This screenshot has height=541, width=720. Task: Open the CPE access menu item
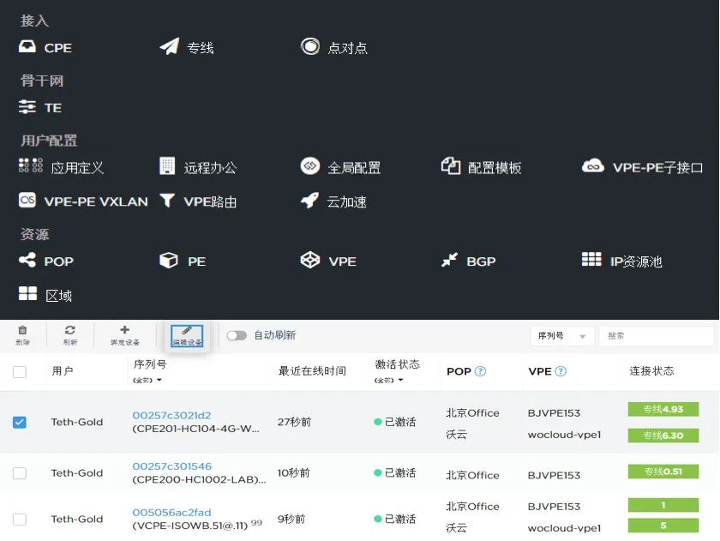click(46, 48)
